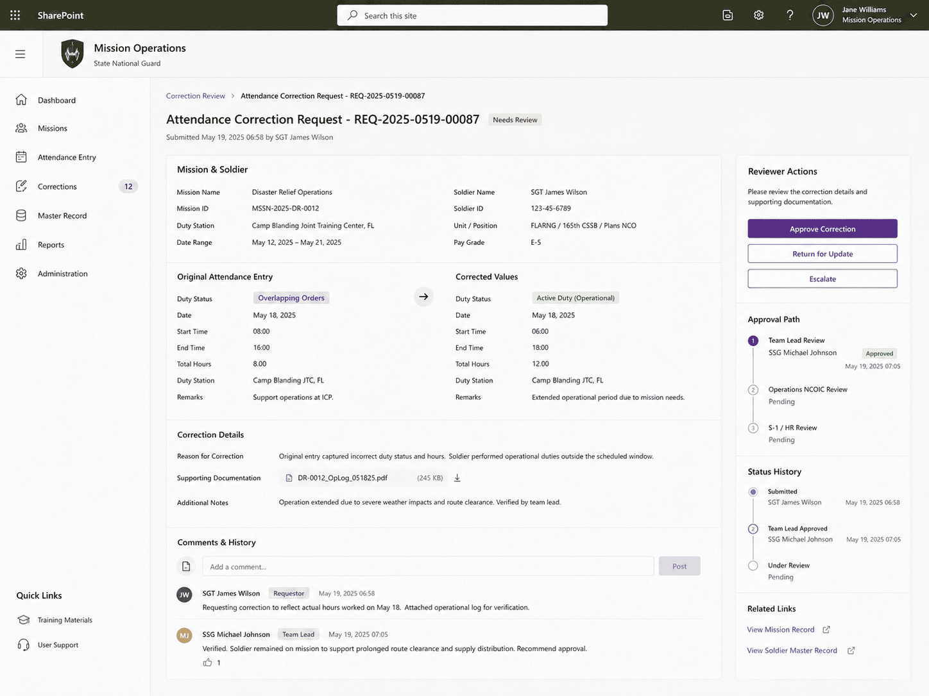Viewport: 929px width, 696px height.
Task: Open the DR-0012_OpLog_051825.pdf attachment
Action: point(343,478)
